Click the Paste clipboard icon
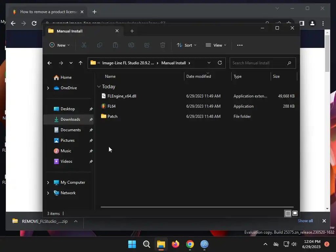The width and height of the screenshot is (336, 252). (115, 45)
